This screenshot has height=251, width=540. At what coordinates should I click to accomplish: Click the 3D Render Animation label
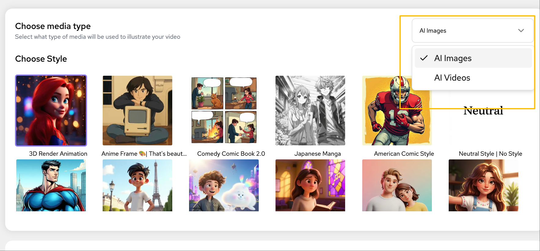(58, 154)
